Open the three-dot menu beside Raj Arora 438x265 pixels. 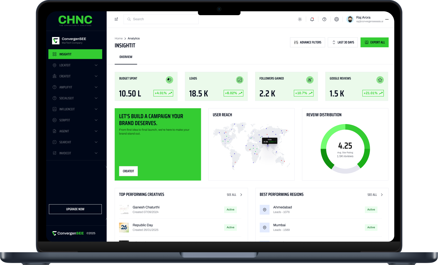(387, 19)
